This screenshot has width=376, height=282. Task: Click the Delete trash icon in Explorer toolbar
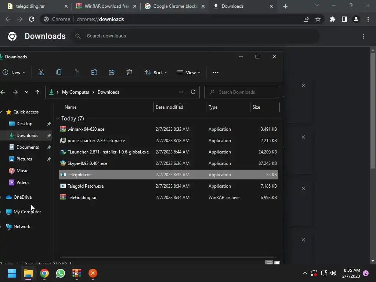click(x=129, y=72)
